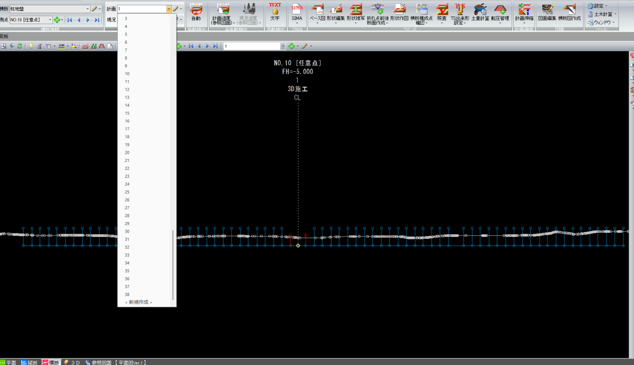This screenshot has height=365, width=634.
Task: Click pencil edit icon beside 横断 dropdown
Action: [94, 9]
